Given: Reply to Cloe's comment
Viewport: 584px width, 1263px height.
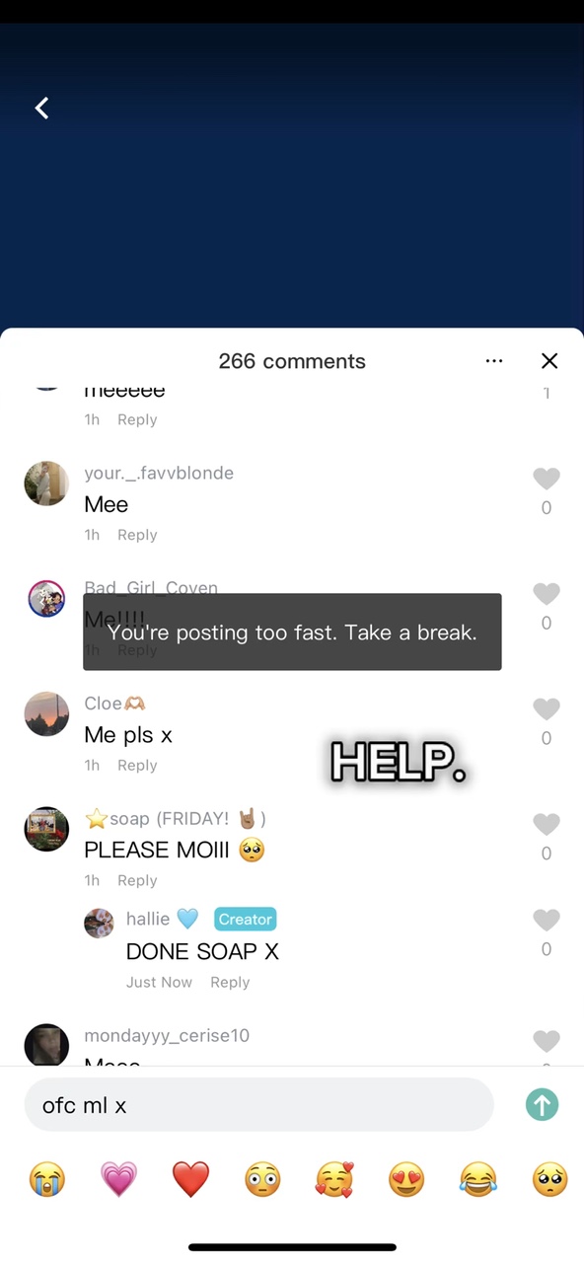Looking at the screenshot, I should click(137, 765).
